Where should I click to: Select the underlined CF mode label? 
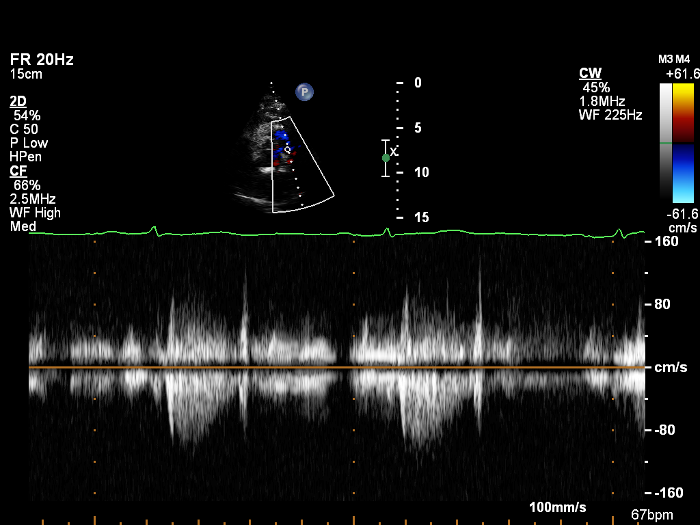point(18,171)
